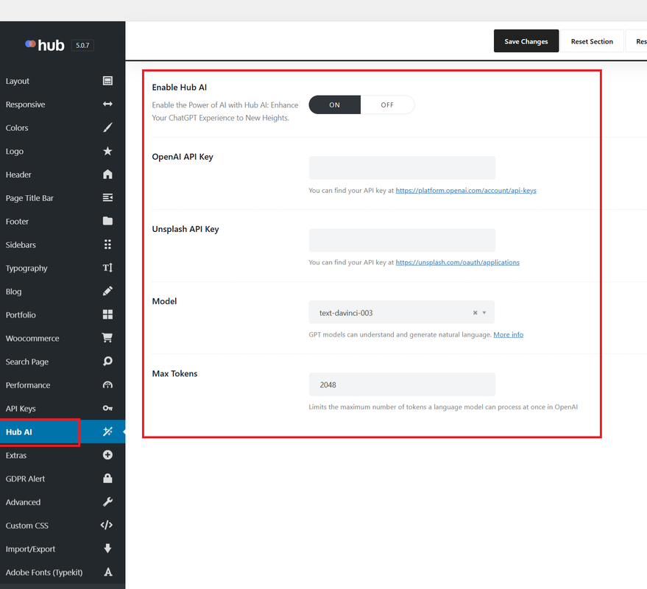Click the Page Title Bar icon
Viewport: 647px width, 589px height.
pos(107,198)
